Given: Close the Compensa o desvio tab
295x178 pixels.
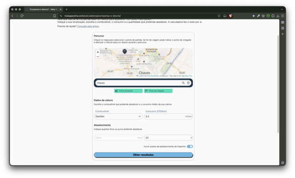Looking at the screenshot, I should pos(60,9).
